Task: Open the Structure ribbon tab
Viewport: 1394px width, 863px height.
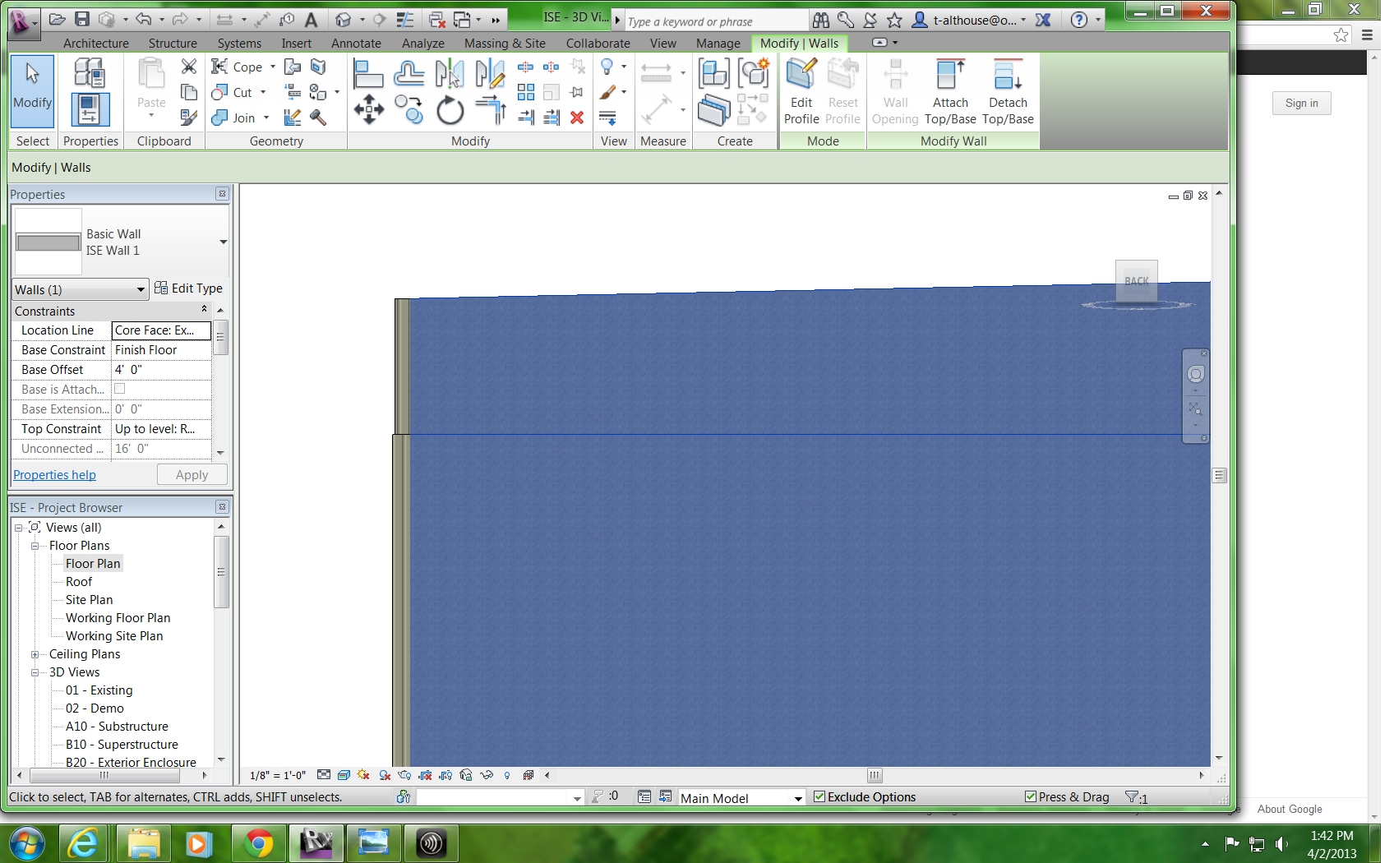Action: coord(173,44)
